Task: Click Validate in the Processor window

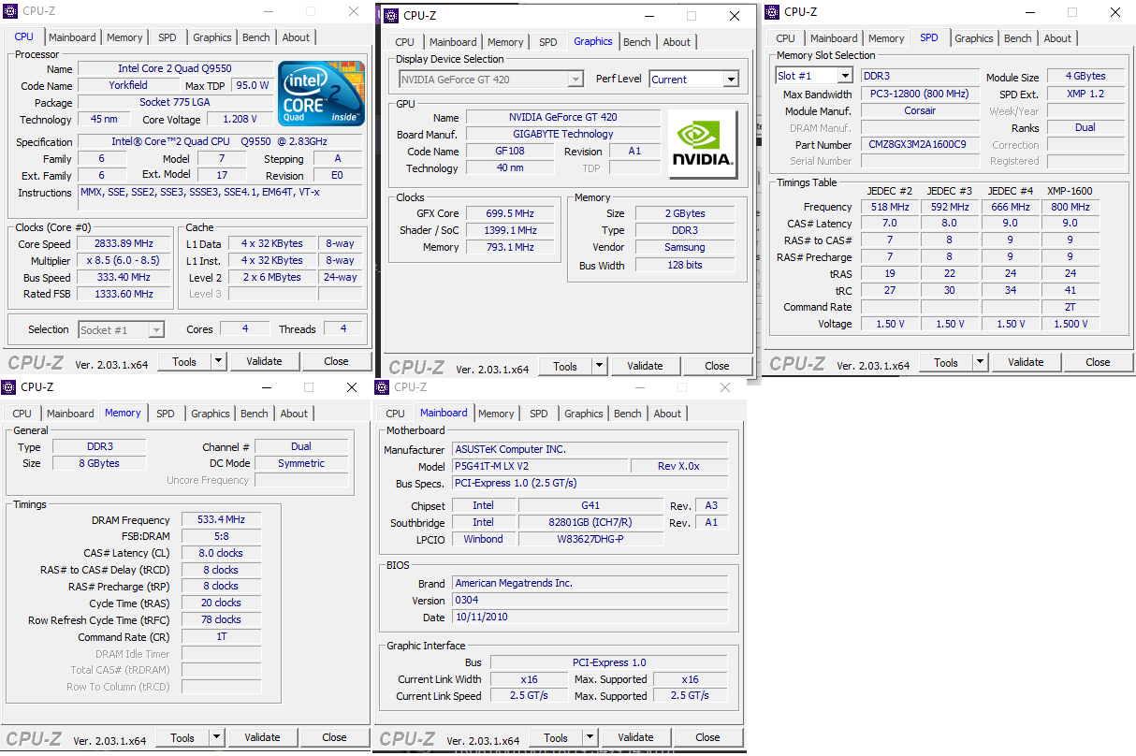Action: pyautogui.click(x=264, y=361)
